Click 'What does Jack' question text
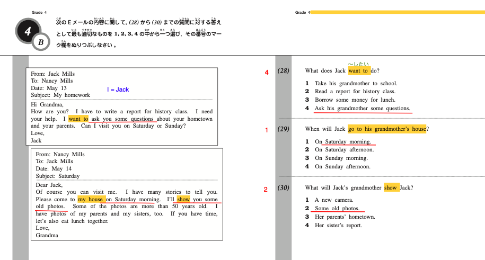 pyautogui.click(x=325, y=71)
